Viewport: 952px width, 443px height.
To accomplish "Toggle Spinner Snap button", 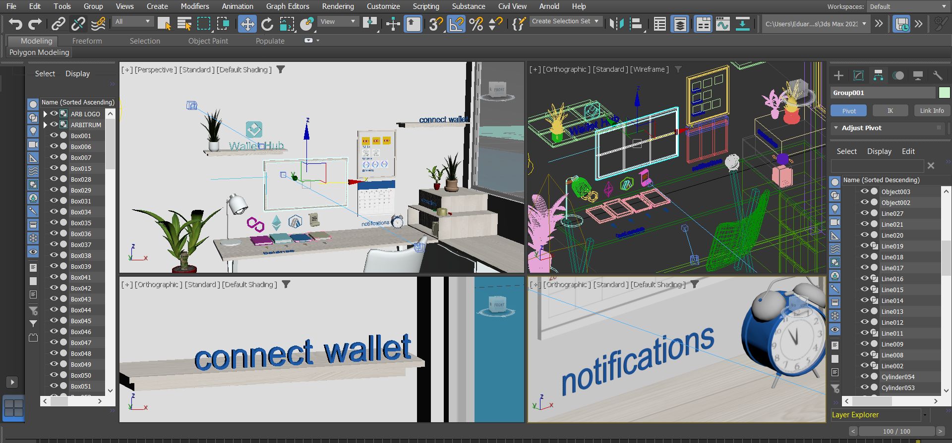I will 495,23.
